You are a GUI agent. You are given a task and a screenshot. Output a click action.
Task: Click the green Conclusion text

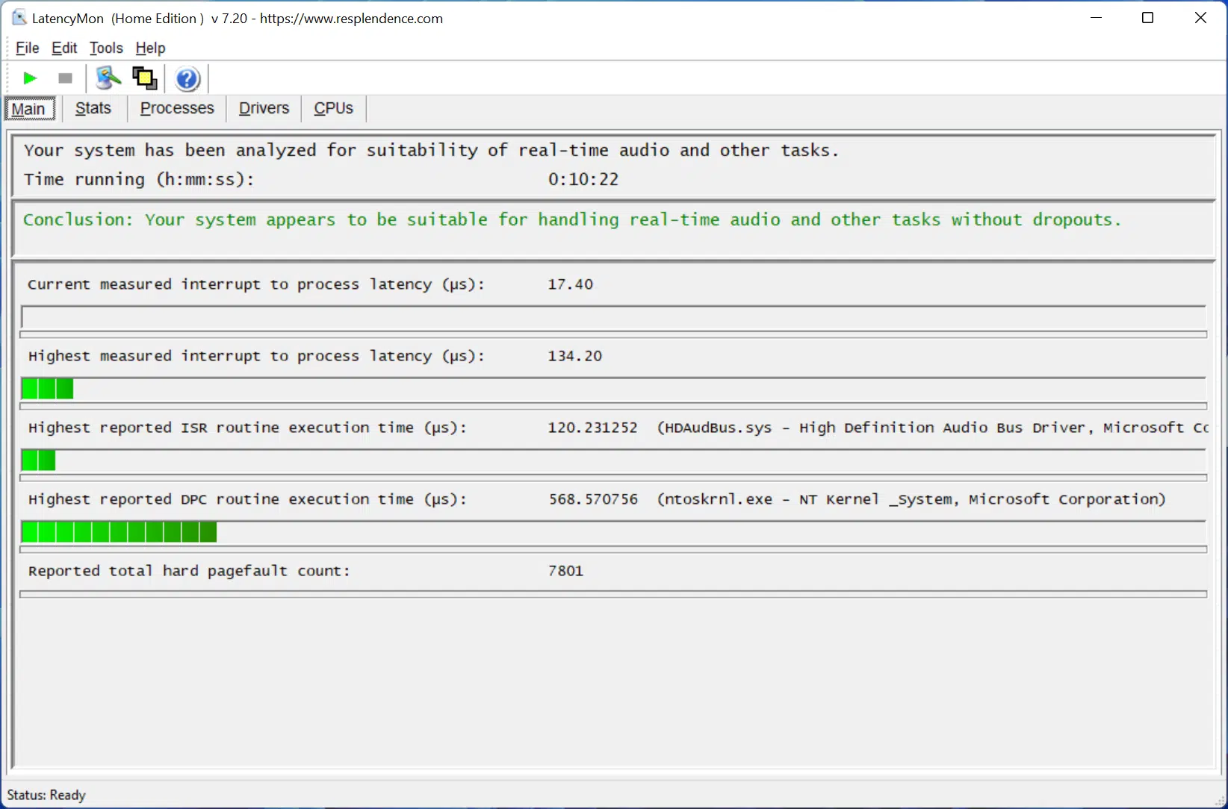click(x=572, y=219)
